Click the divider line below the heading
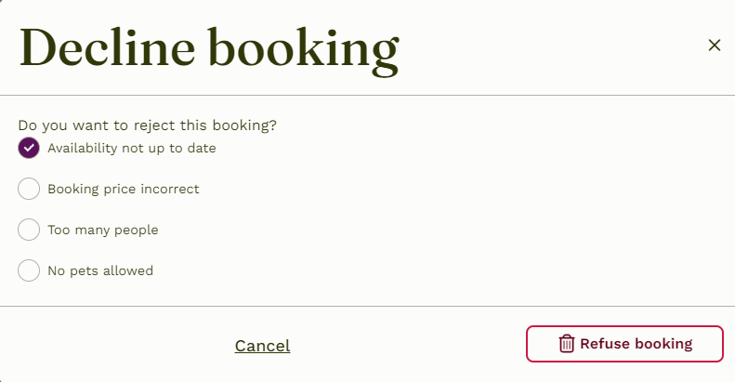Viewport: 735px width, 382px height. pyautogui.click(x=368, y=95)
